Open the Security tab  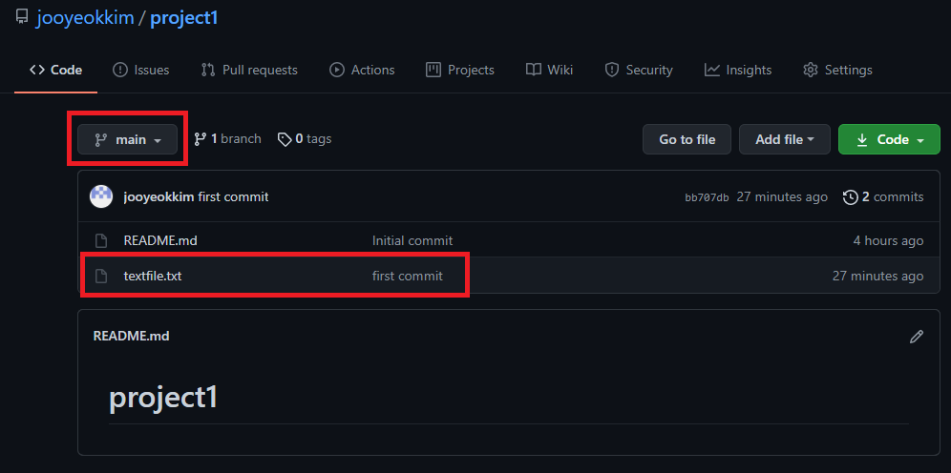coord(639,71)
